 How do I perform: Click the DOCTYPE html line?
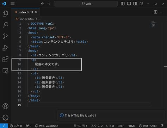point(41,24)
